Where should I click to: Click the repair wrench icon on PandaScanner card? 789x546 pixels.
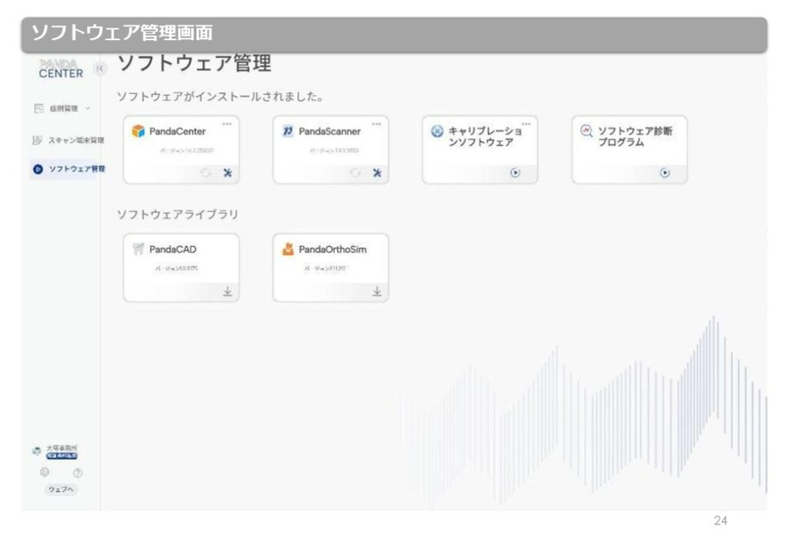coord(377,173)
